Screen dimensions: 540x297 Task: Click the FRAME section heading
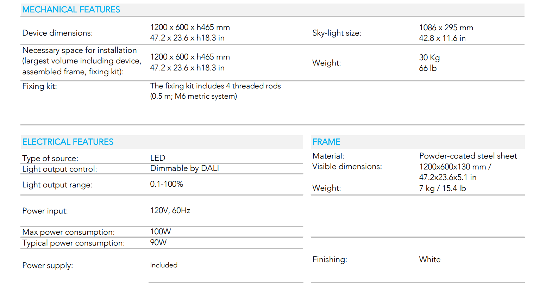pos(326,142)
